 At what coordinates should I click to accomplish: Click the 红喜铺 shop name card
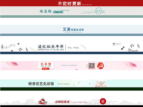pyautogui.click(x=46, y=66)
